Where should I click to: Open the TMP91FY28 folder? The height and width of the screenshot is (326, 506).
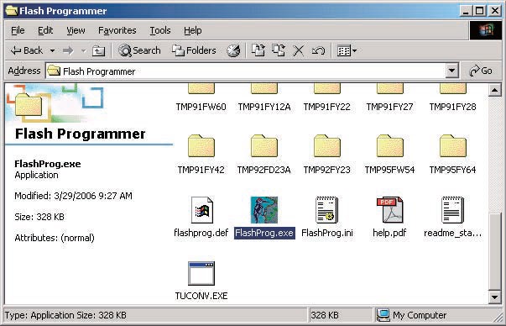(x=453, y=98)
